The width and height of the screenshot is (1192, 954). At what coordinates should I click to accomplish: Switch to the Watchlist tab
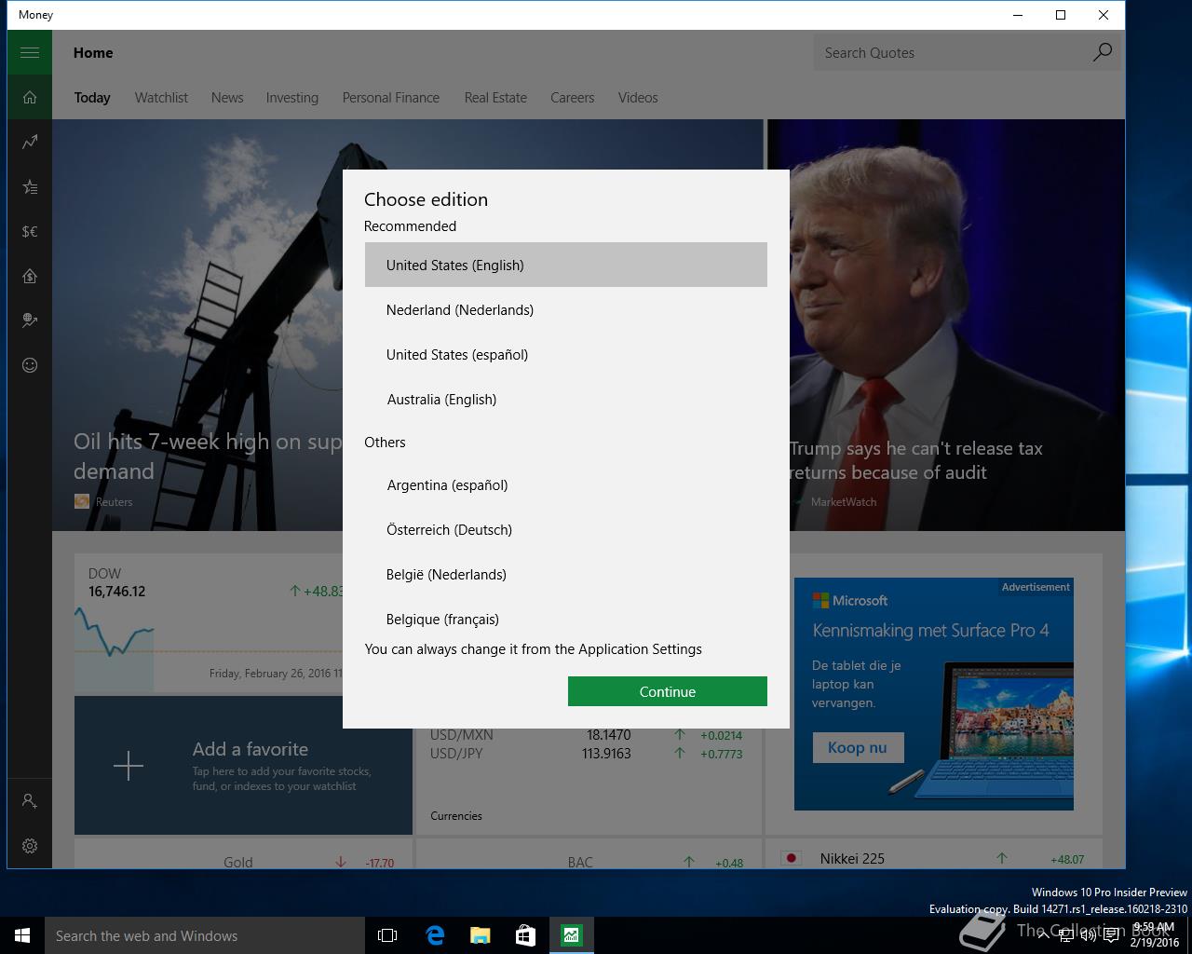pyautogui.click(x=161, y=97)
